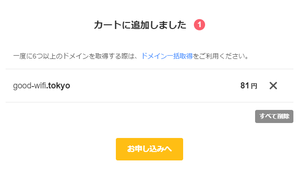
Task: Tap the number 1 inside the red circle
Action: point(199,25)
